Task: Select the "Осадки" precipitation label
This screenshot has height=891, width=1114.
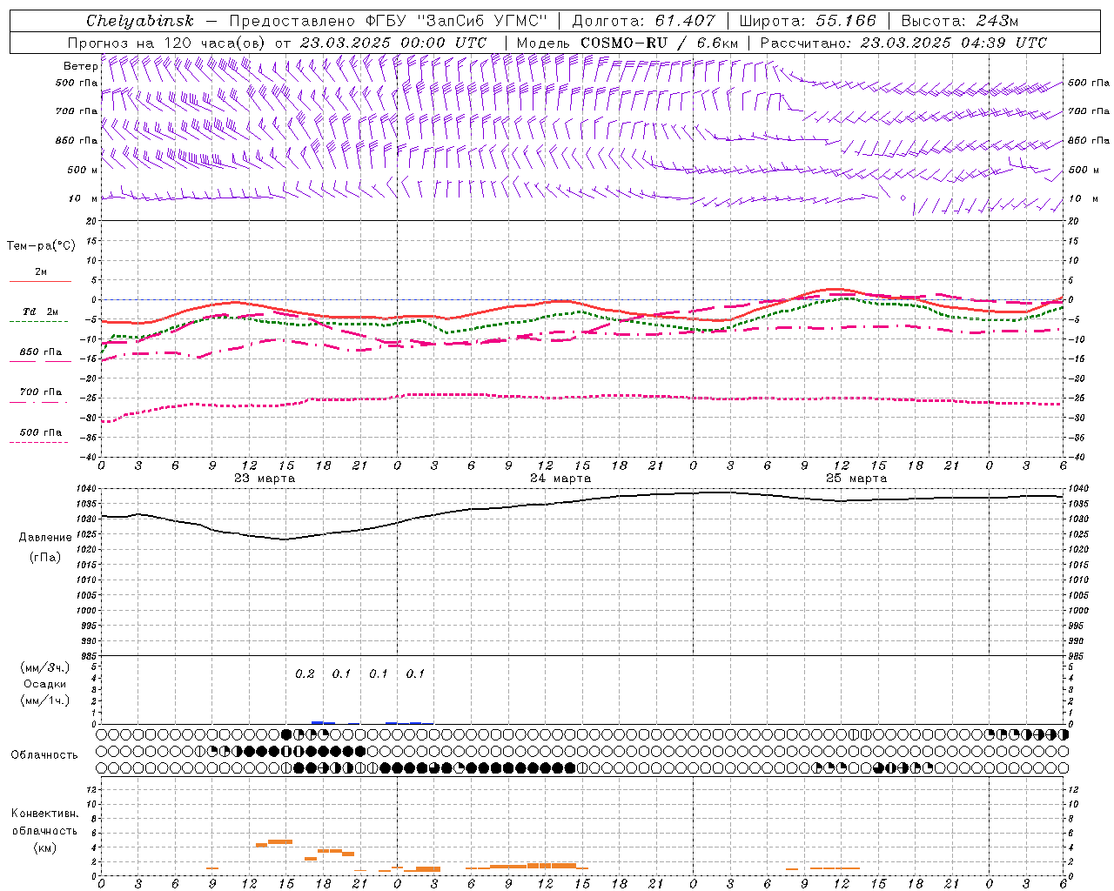Action: 45,684
